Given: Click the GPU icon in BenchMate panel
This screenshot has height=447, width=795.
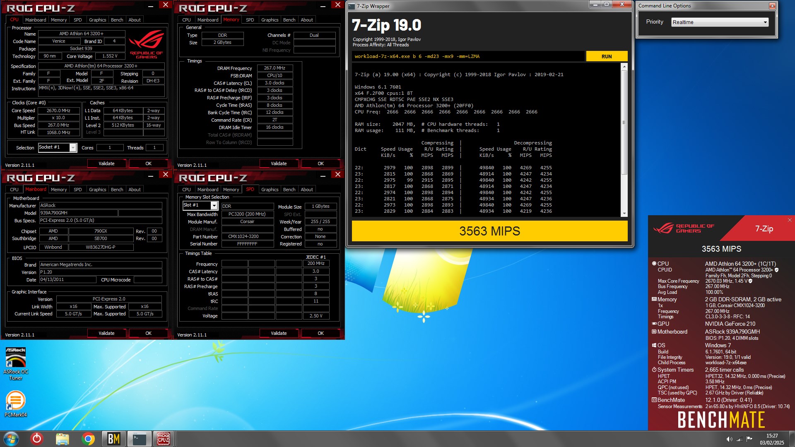Looking at the screenshot, I should pyautogui.click(x=654, y=324).
